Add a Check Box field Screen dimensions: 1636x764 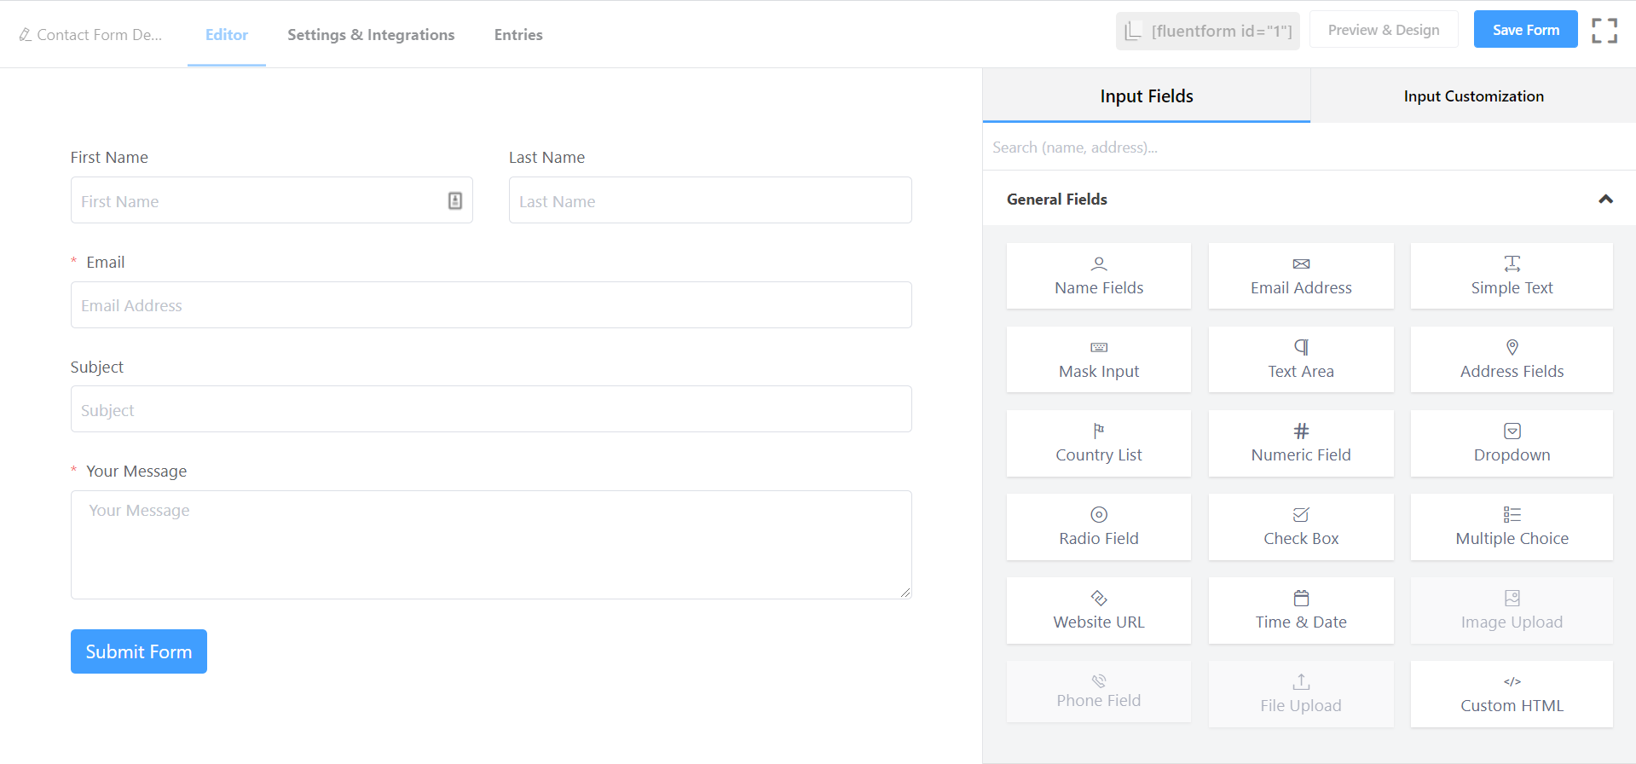pyautogui.click(x=1300, y=527)
